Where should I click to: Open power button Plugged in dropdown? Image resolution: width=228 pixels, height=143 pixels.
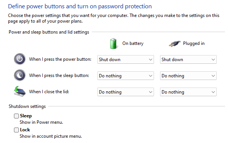click(x=188, y=60)
